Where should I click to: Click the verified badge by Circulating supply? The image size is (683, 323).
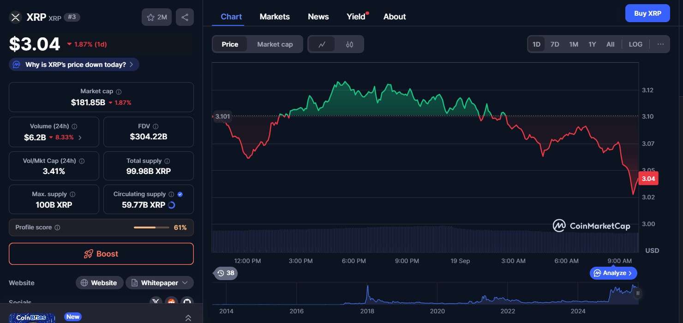[180, 194]
